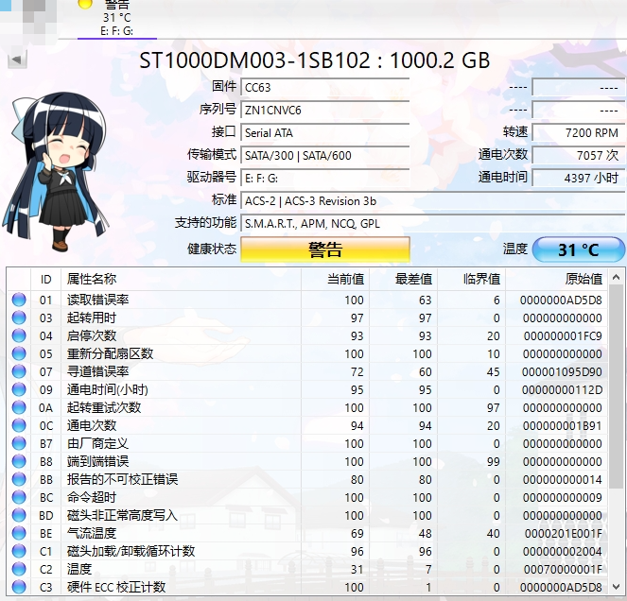This screenshot has width=627, height=601.
Task: Click the status orb for 04 启停次数
Action: point(19,335)
